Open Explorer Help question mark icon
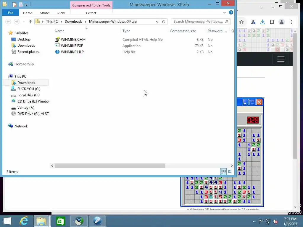This screenshot has height=227, width=303. click(x=231, y=12)
